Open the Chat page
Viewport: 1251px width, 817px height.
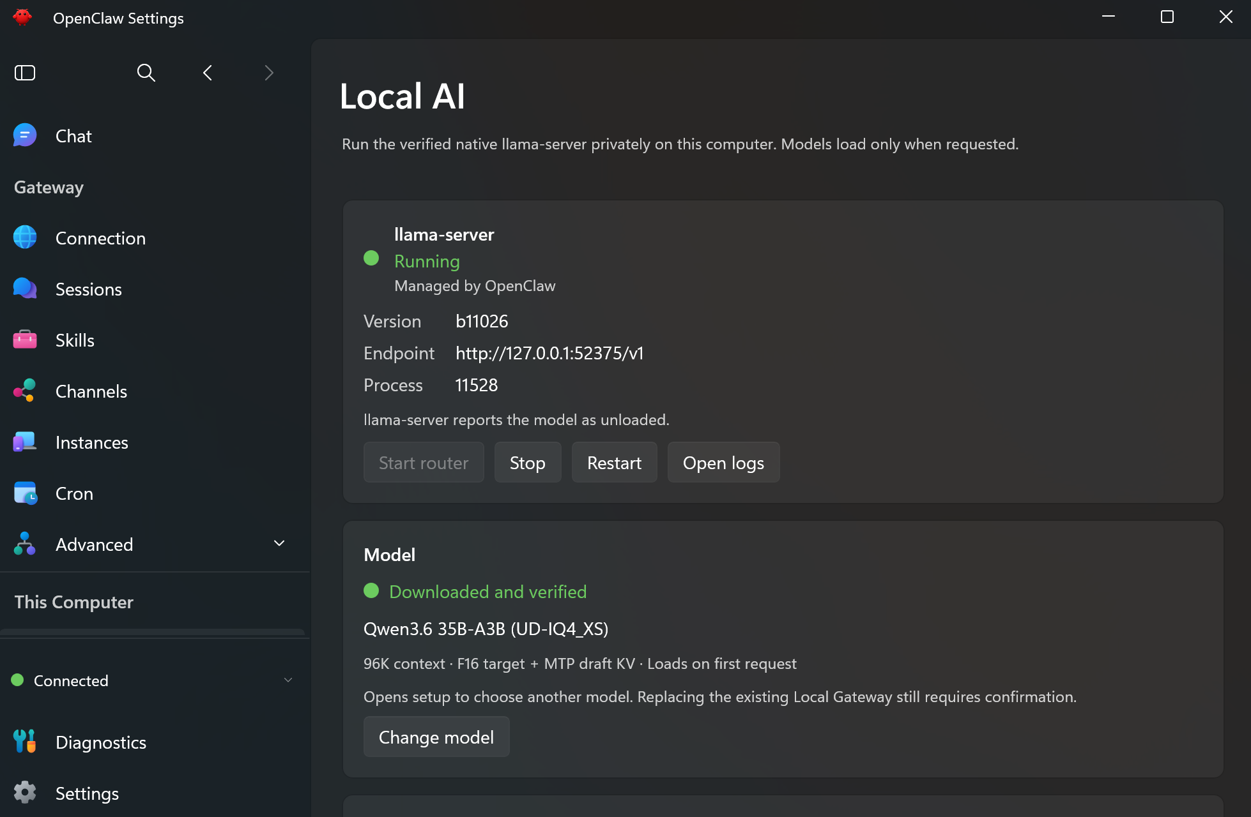[x=153, y=136]
